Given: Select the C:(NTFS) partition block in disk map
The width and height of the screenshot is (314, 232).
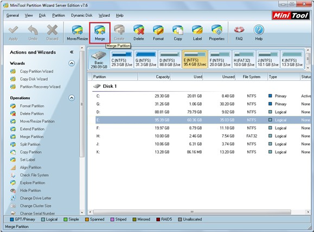Looking at the screenshot, I should (x=122, y=60).
